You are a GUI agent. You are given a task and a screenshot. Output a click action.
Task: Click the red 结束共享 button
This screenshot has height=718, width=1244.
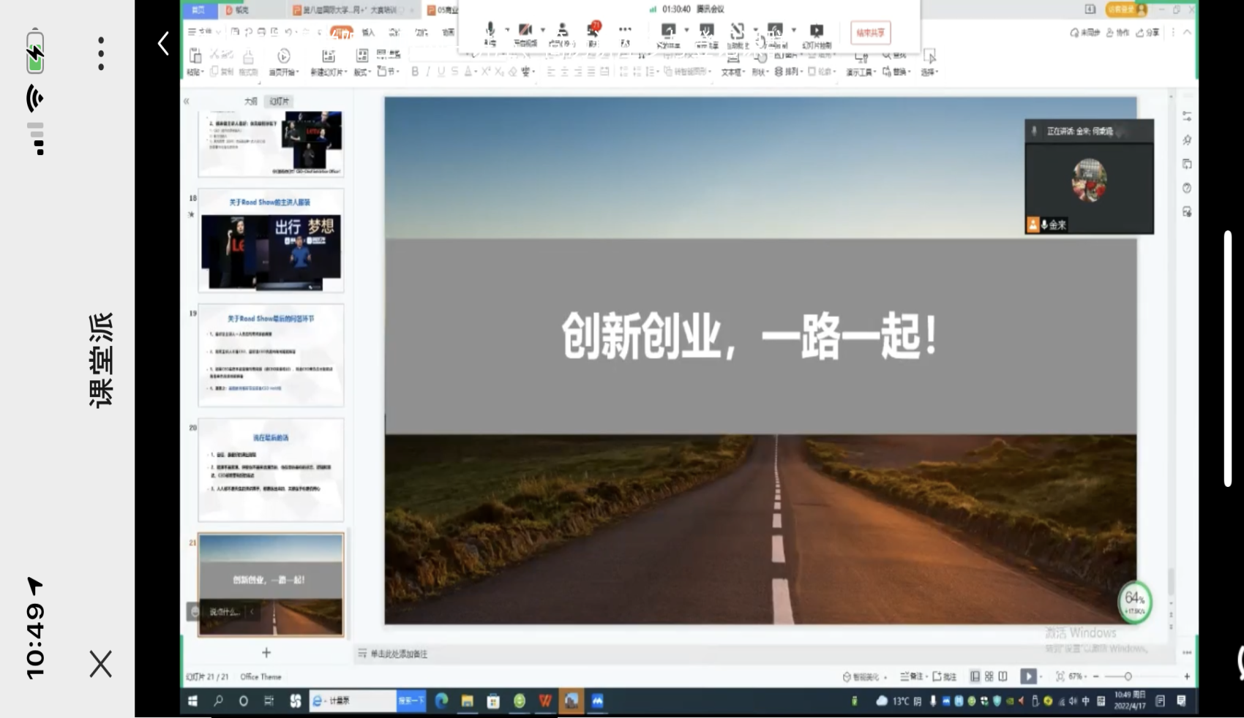click(870, 33)
